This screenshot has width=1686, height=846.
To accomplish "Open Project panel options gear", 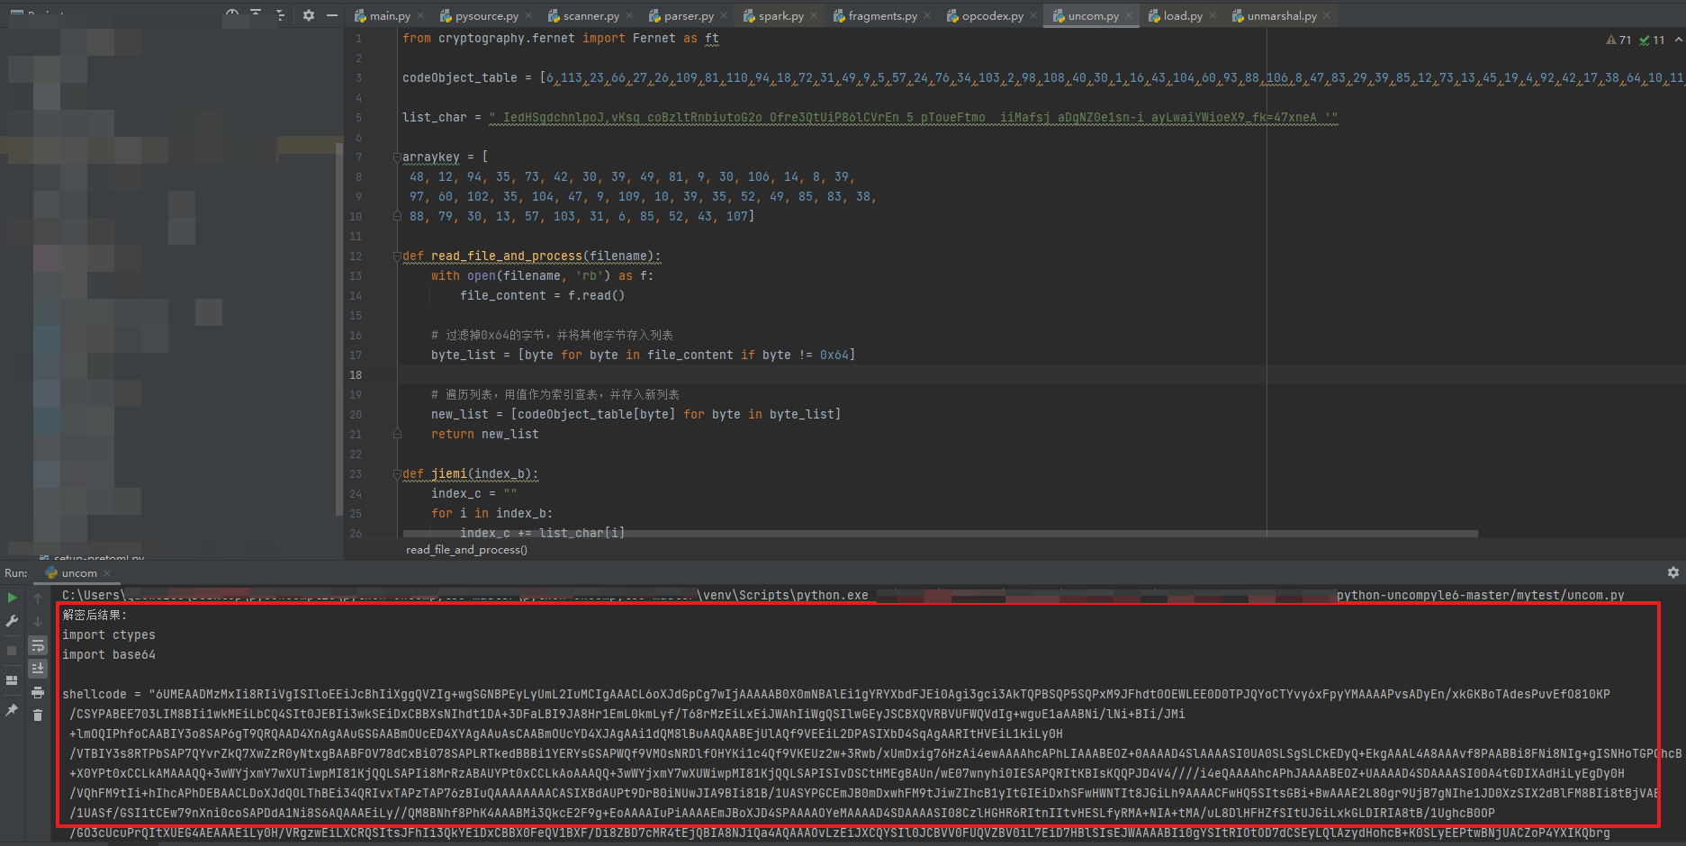I will (309, 15).
